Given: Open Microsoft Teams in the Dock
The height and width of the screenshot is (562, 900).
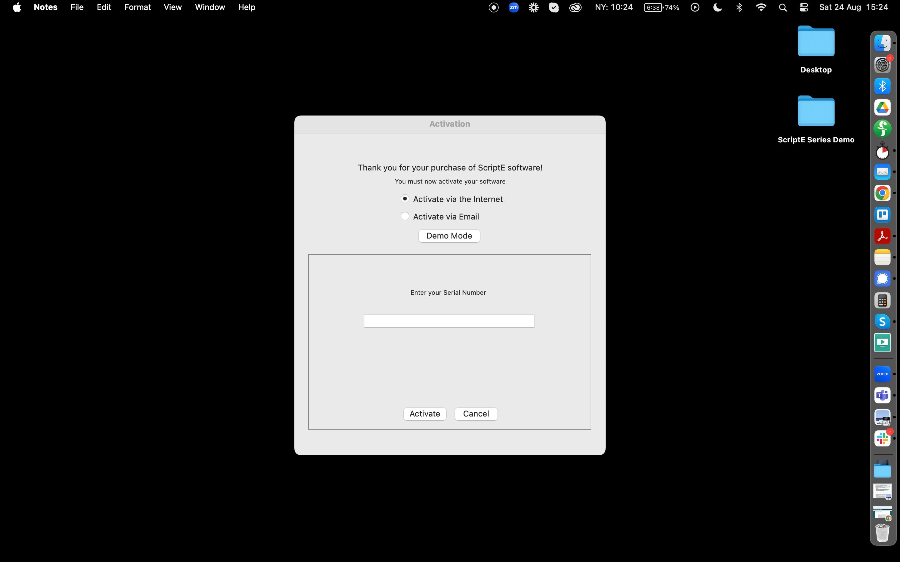Looking at the screenshot, I should [x=882, y=395].
